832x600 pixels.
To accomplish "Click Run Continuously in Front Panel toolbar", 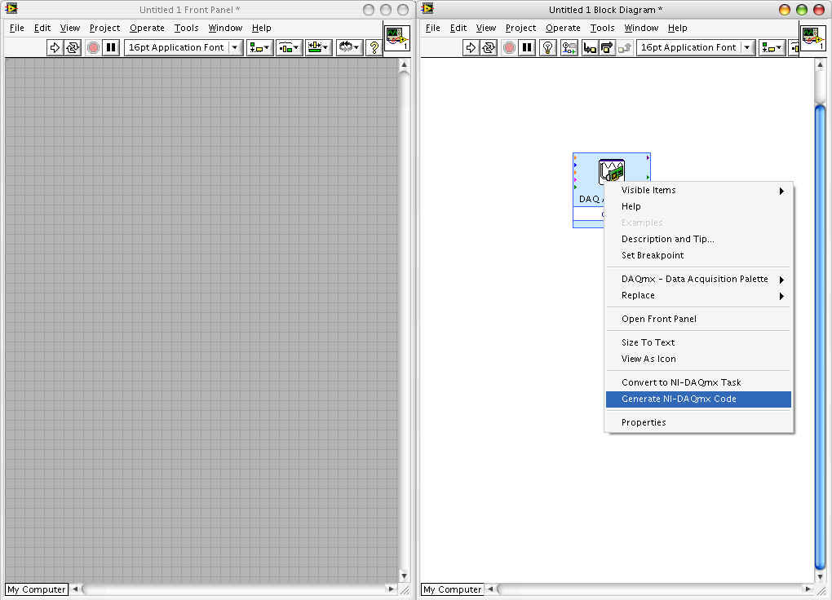I will click(72, 48).
